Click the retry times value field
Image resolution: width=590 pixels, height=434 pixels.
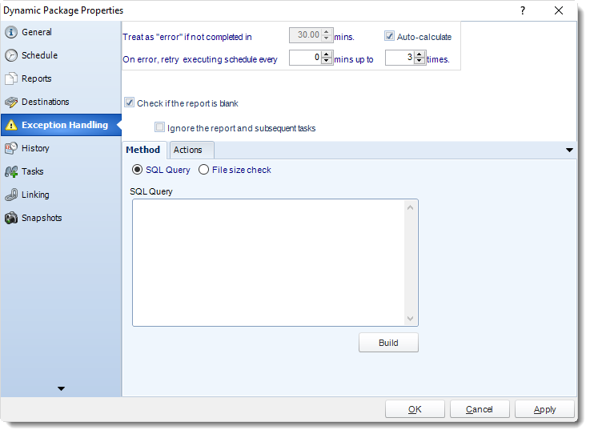(x=400, y=58)
